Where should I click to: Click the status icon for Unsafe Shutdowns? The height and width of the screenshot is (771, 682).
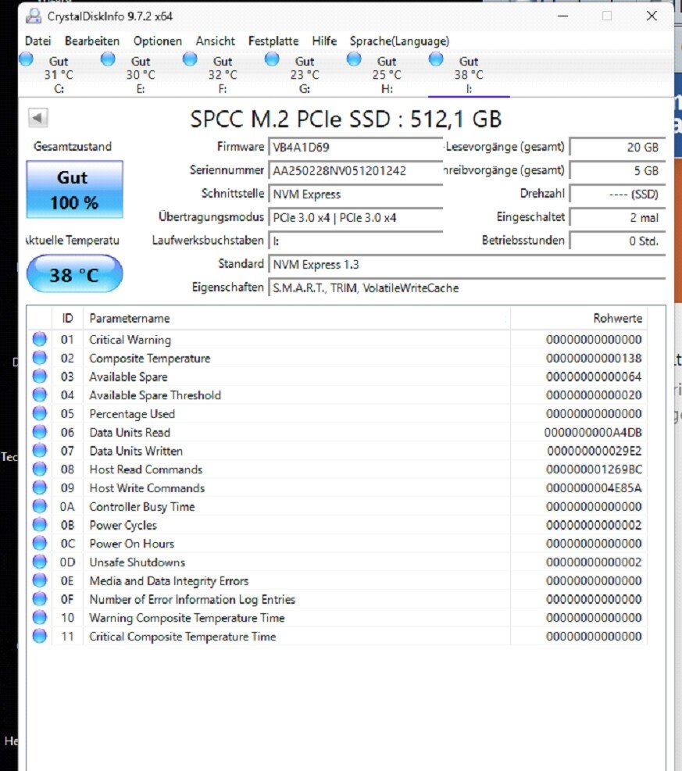[40, 562]
